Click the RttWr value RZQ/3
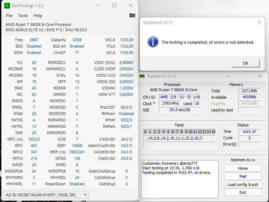 pos(126,120)
